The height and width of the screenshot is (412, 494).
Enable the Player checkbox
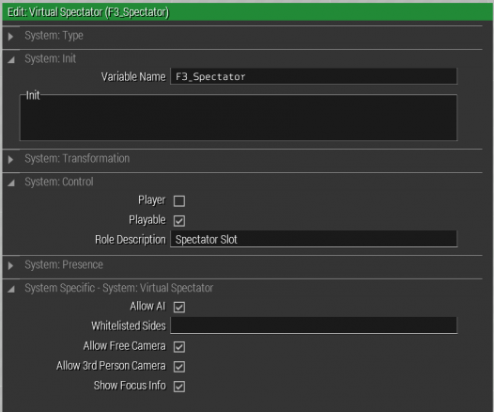pyautogui.click(x=179, y=201)
